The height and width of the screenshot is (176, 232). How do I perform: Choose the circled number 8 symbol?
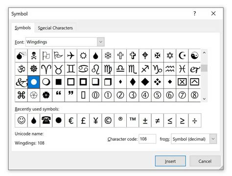point(194,95)
